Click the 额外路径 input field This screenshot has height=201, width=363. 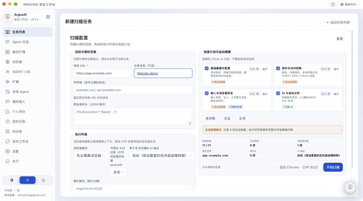click(x=133, y=188)
